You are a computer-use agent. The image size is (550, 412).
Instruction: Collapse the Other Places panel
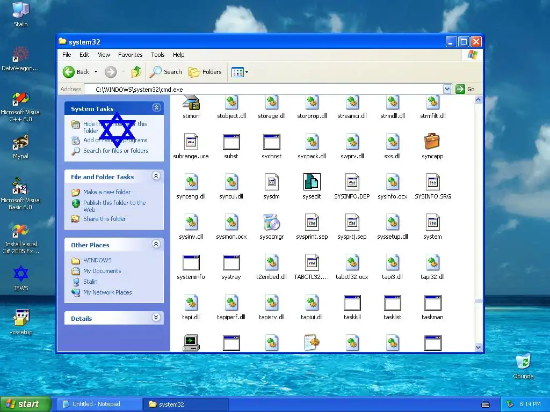pos(156,244)
